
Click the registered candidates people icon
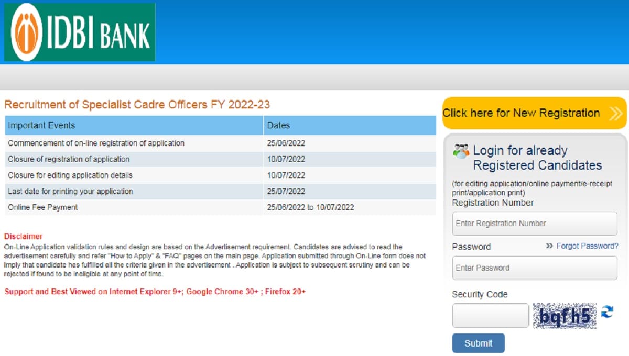coord(461,151)
